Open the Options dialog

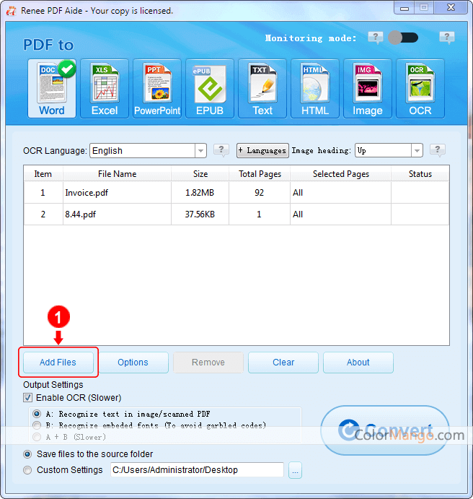pos(133,363)
